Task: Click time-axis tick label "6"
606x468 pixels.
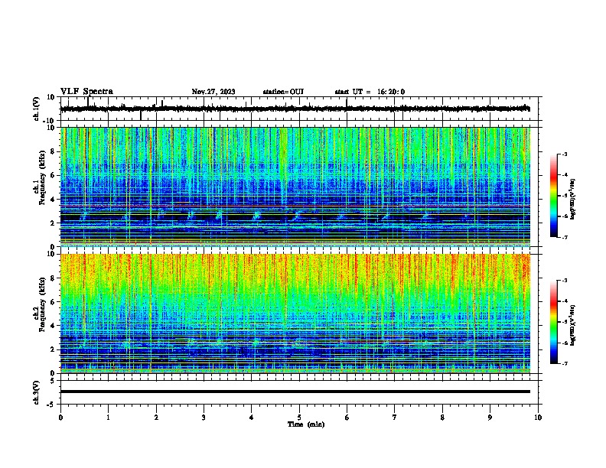Action: coord(347,418)
